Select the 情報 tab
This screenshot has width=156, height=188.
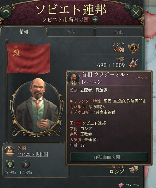point(24,32)
